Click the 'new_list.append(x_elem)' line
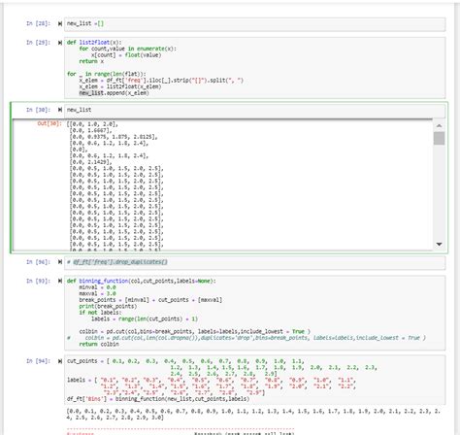The height and width of the screenshot is (435, 460). coord(115,93)
